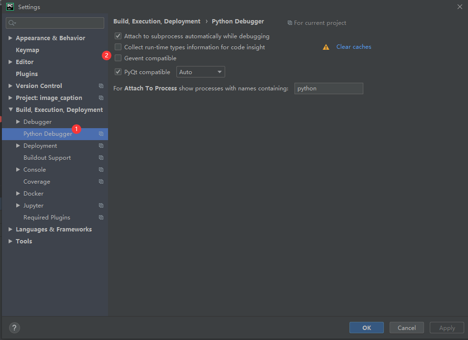This screenshot has height=340, width=468.
Task: Click the 'Build, Execution, Deployment' breadcrumb
Action: pos(156,21)
